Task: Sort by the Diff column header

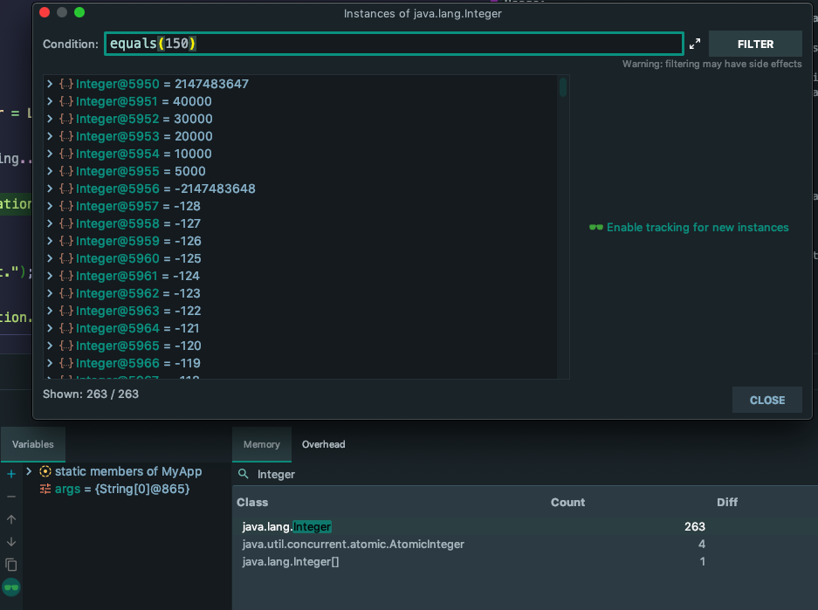Action: [727, 502]
